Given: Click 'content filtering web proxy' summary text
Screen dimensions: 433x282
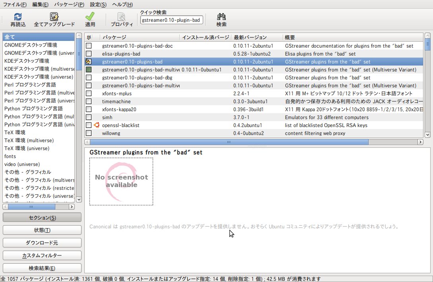Looking at the screenshot, I should [x=315, y=133].
